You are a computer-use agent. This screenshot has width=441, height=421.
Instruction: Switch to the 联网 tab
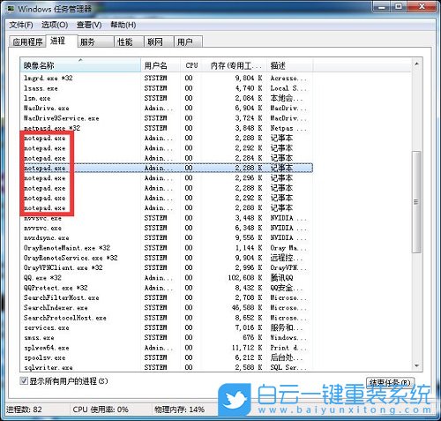point(159,41)
